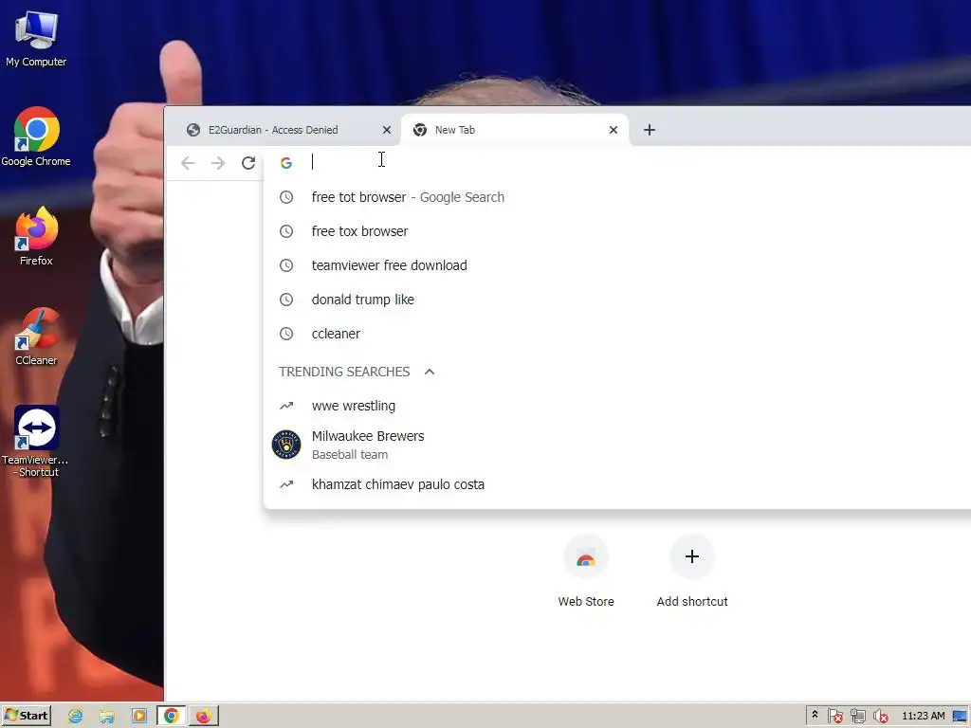Click the Add shortcut button

(x=691, y=572)
